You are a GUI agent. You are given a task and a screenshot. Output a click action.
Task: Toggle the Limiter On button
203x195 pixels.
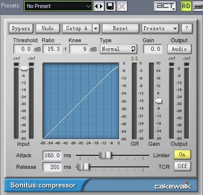click(x=182, y=154)
